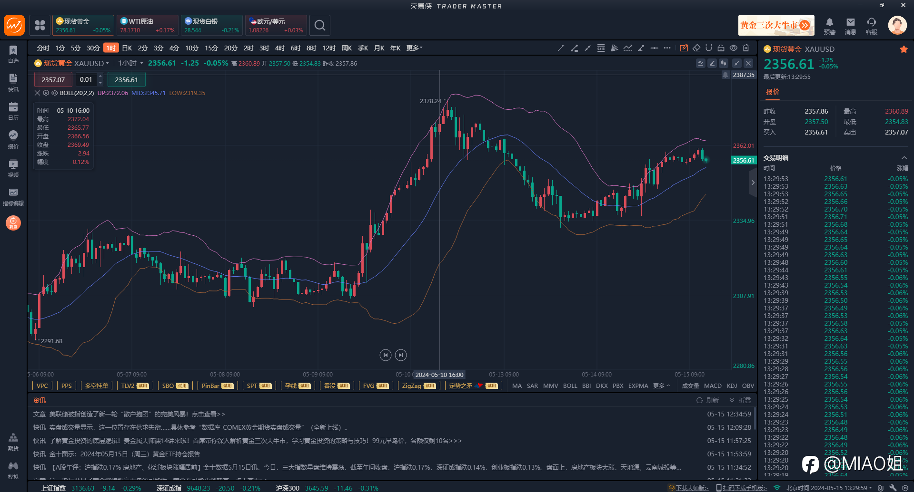Open the indicator editor (指标编辑) sidebar icon
Screen dimensions: 914x492
[x=13, y=196]
